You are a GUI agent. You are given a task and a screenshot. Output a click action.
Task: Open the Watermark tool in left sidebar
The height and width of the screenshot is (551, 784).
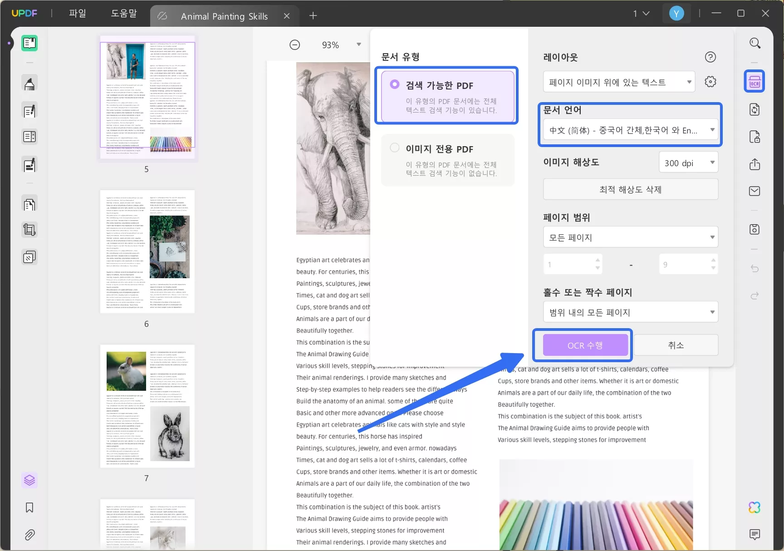tap(29, 257)
